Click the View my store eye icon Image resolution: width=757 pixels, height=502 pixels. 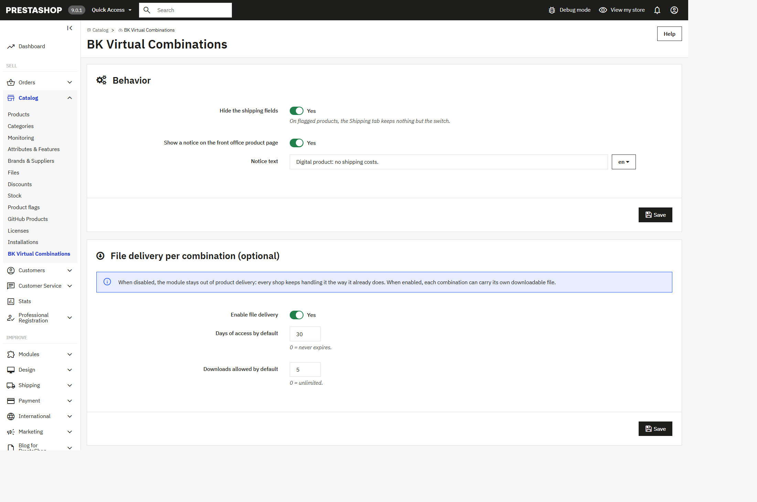603,10
